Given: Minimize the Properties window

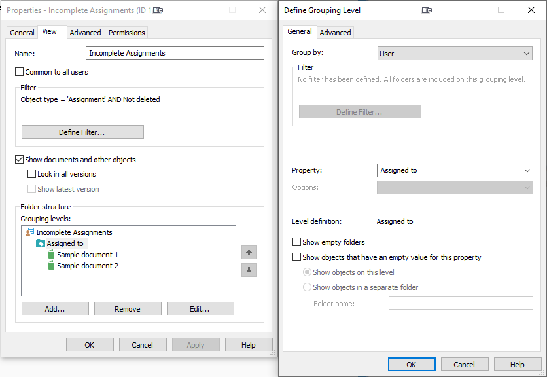Looking at the screenshot, I should [203, 10].
